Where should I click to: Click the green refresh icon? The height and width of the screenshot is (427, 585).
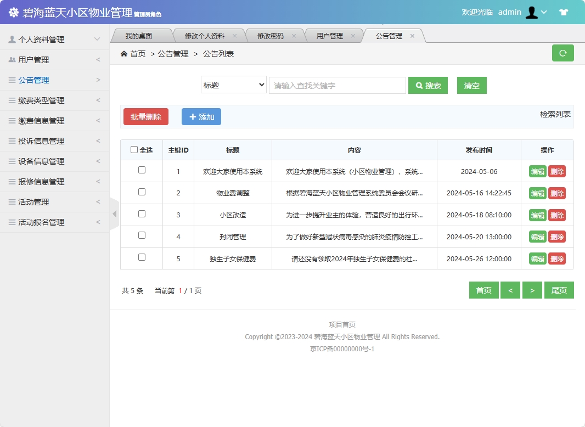[x=562, y=53]
